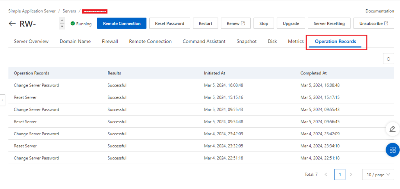The image size is (400, 189).
Task: Go to the next page arrow
Action: [351, 175]
